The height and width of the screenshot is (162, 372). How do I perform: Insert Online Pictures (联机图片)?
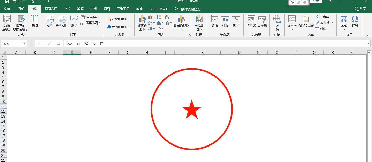62,21
